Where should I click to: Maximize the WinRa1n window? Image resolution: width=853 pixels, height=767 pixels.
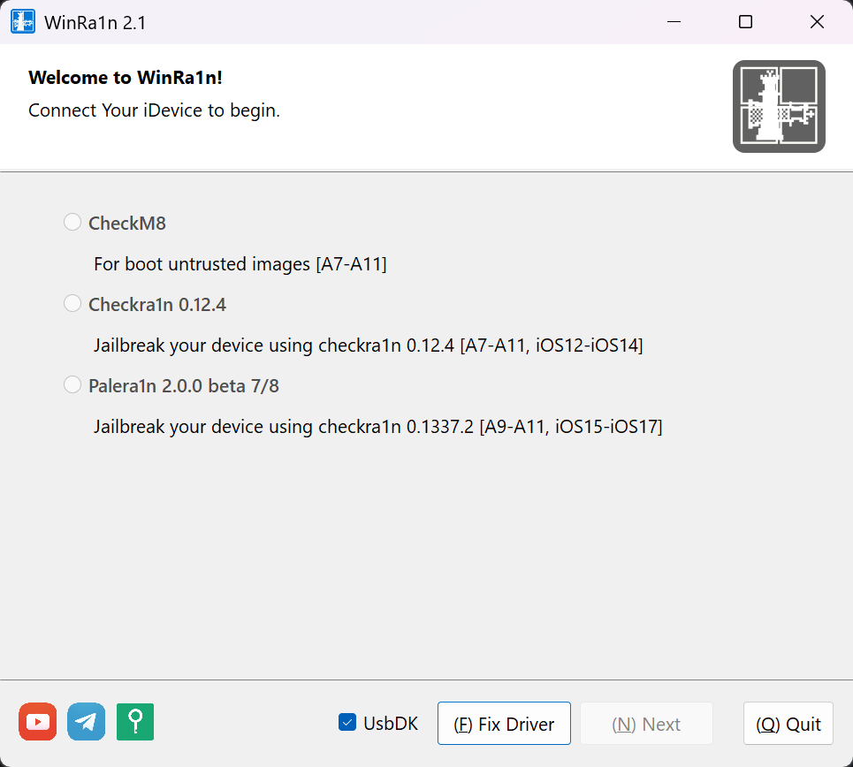(x=745, y=22)
